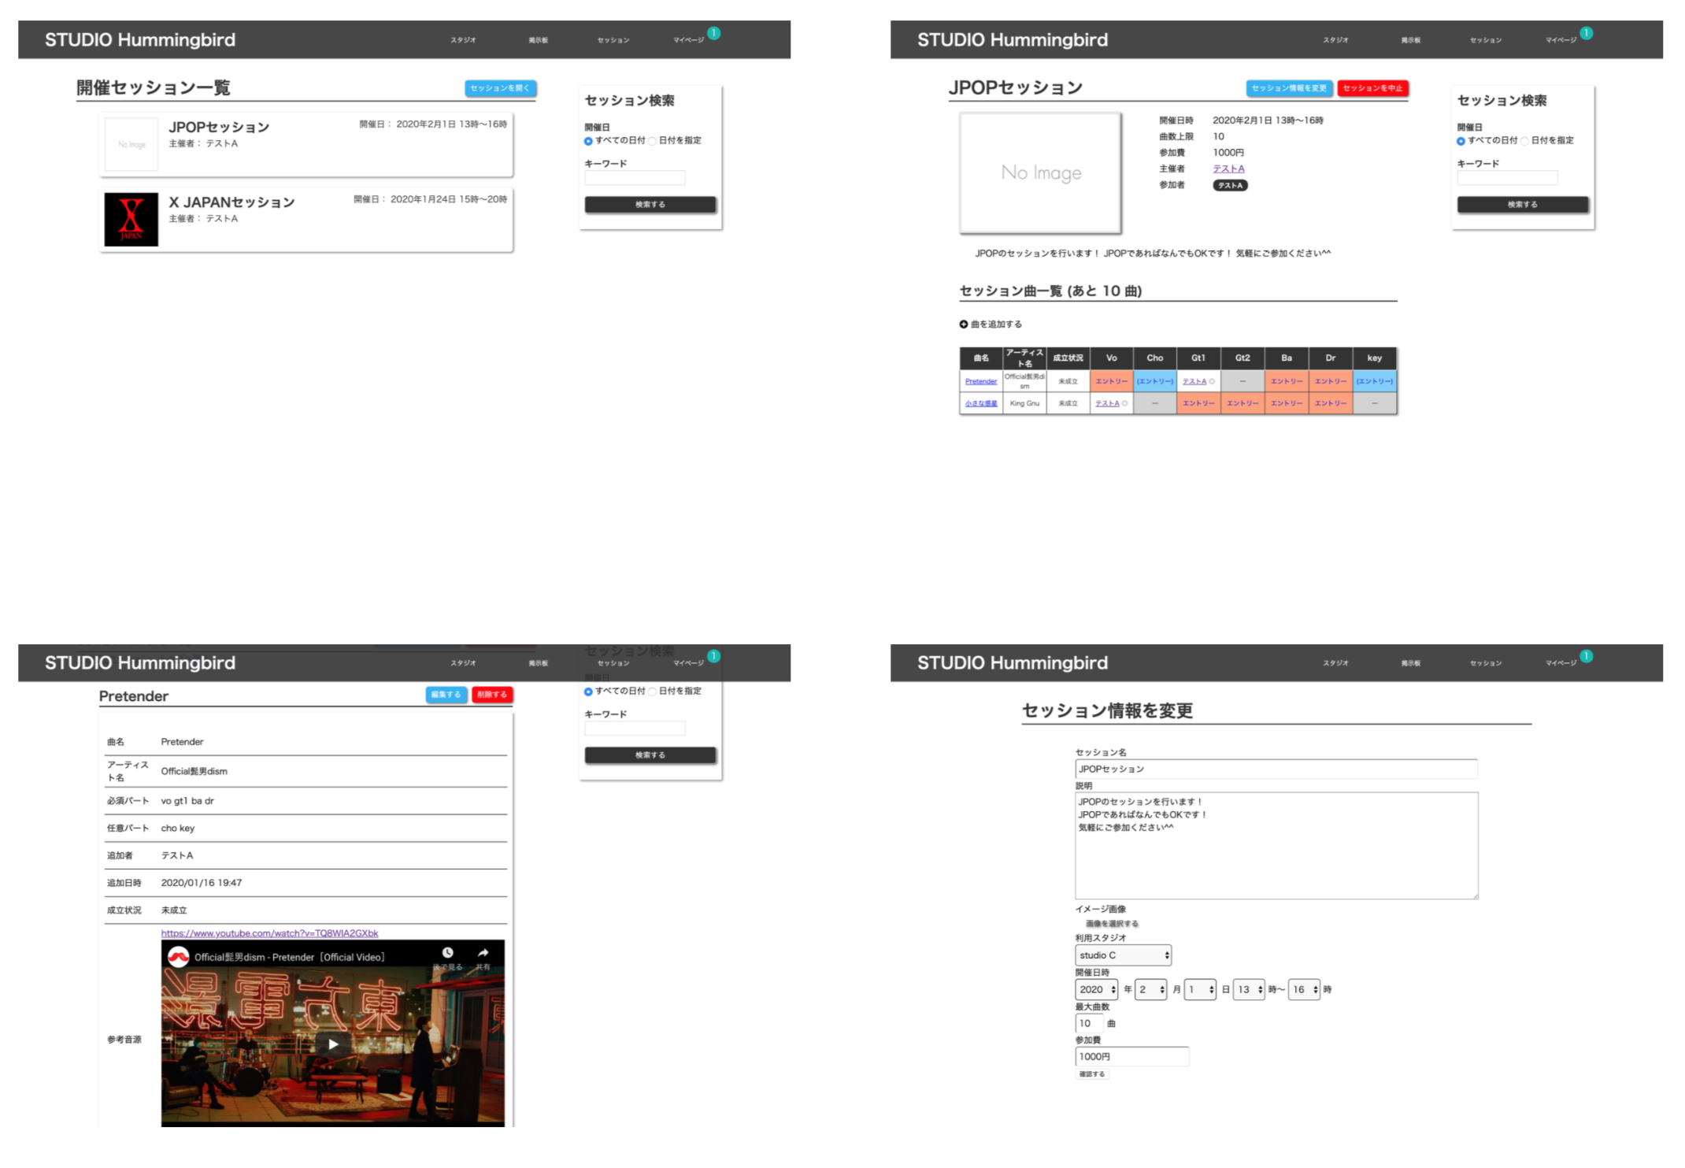Open the 利用スタジオ dropdown showing studio C
The height and width of the screenshot is (1168, 1685).
1124,955
